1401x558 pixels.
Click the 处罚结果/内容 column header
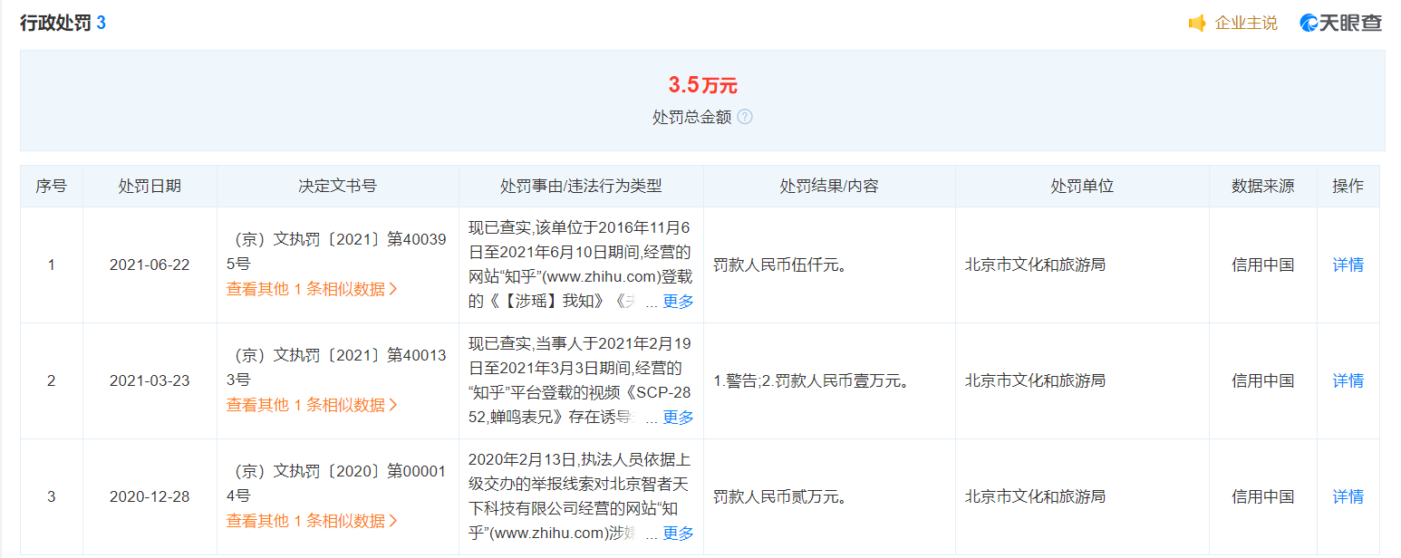click(829, 186)
